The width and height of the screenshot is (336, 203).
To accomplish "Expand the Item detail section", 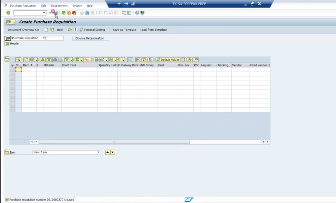I will pos(7,152).
